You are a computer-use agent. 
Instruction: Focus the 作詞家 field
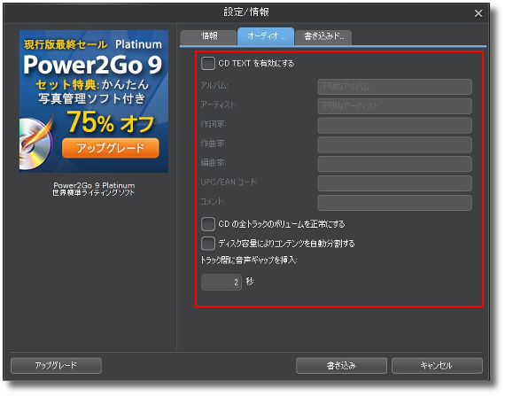pyautogui.click(x=394, y=125)
